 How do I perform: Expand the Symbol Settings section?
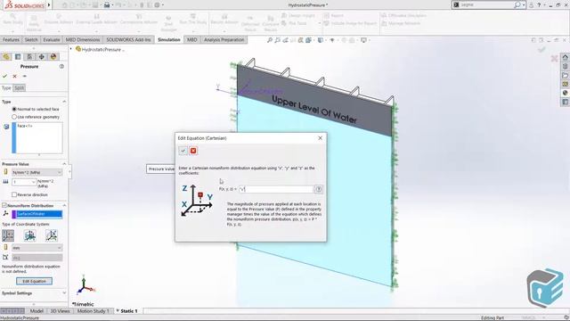[64, 293]
